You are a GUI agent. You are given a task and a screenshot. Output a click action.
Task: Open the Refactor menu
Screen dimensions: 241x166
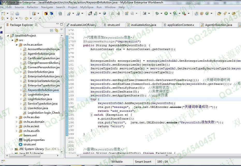point(32,7)
